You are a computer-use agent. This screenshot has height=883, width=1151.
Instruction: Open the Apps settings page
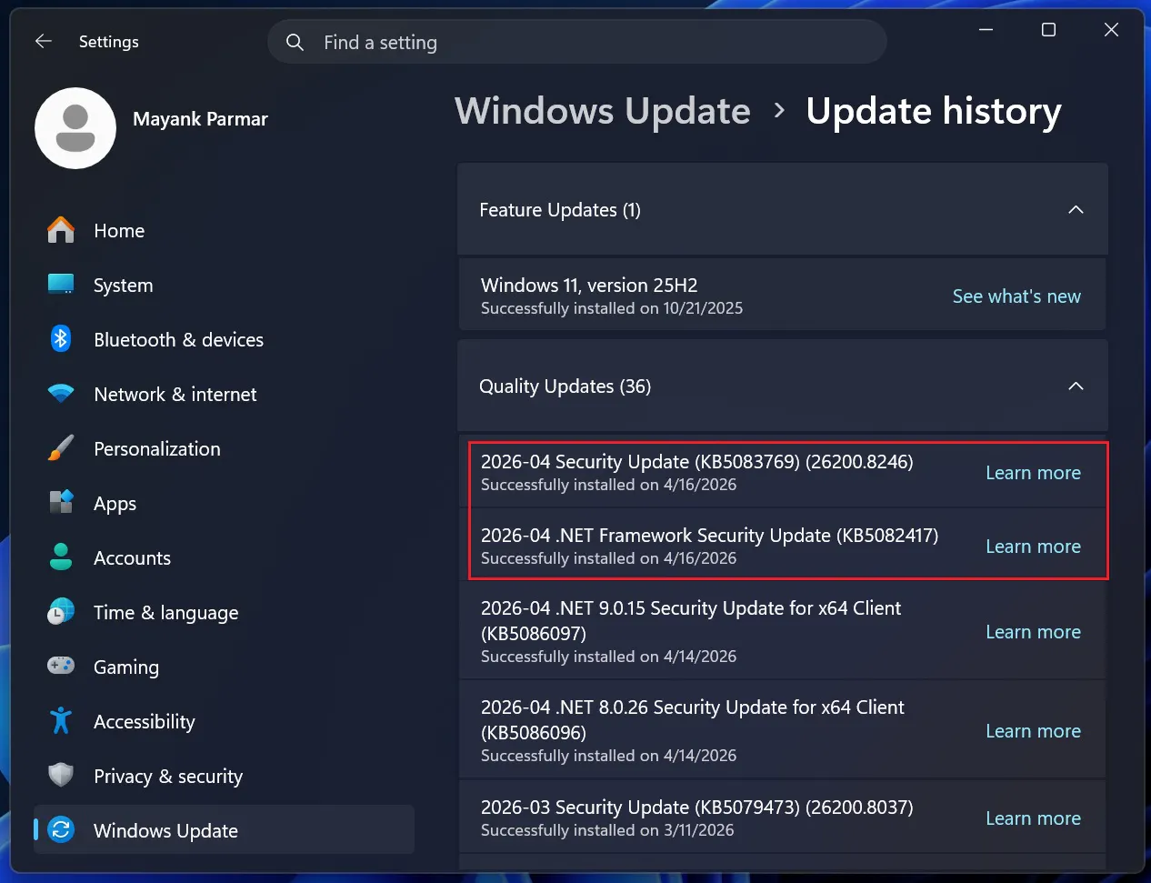coord(115,504)
